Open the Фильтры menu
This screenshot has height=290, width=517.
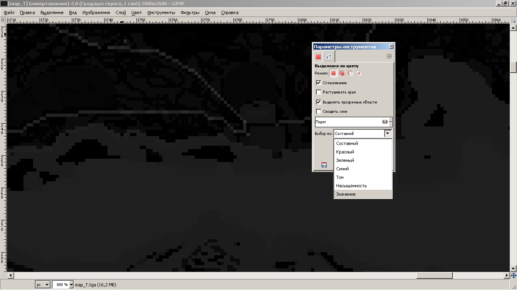190,12
